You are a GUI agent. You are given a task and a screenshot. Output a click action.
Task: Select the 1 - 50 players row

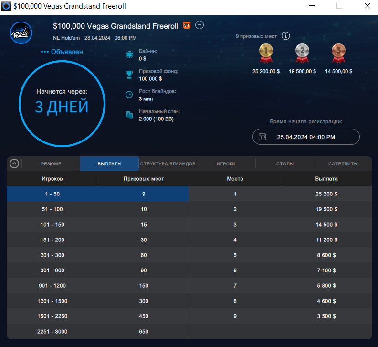point(98,194)
